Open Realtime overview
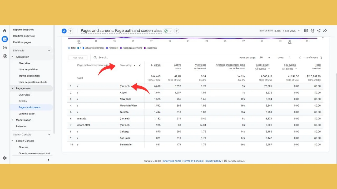337x189 pixels. click(x=24, y=36)
